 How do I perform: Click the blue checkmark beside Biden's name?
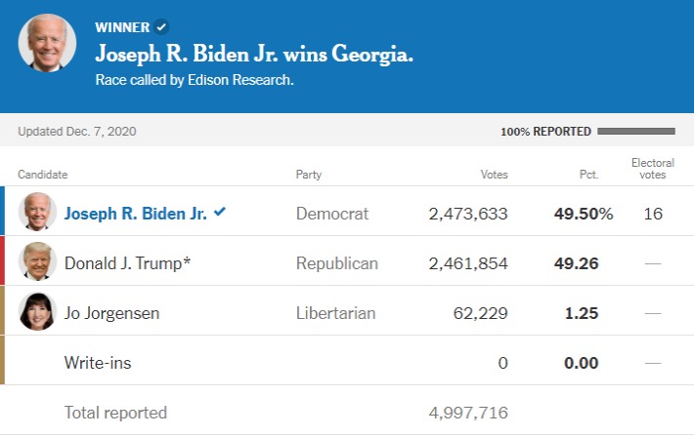tap(220, 212)
